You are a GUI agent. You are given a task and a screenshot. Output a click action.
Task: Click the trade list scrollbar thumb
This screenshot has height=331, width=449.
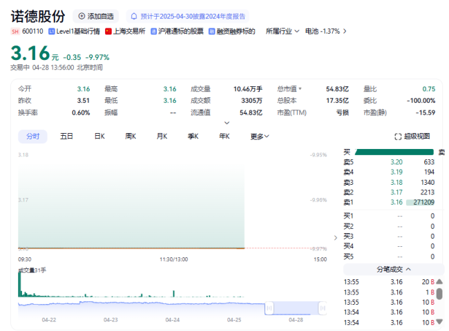click(x=439, y=294)
